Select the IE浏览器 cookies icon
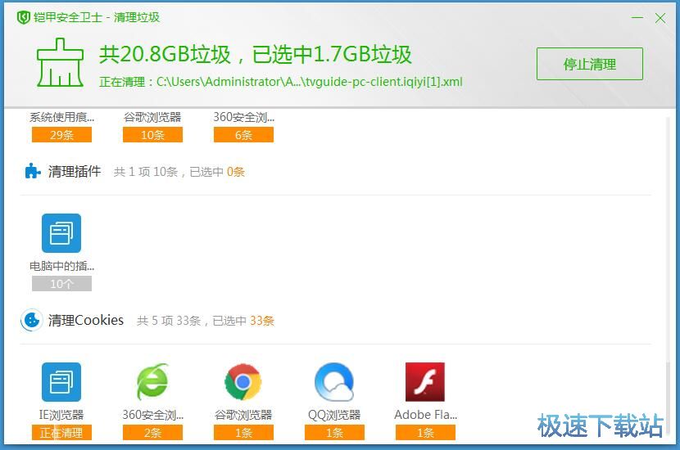 tap(61, 382)
